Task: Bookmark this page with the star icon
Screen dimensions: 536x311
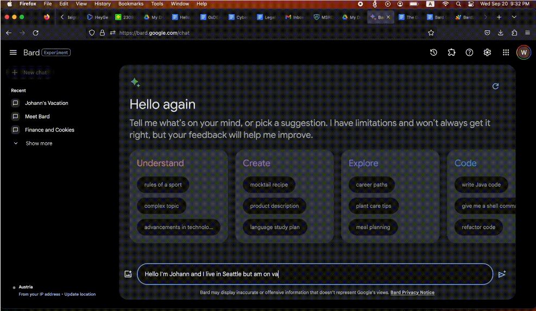Action: [x=431, y=33]
